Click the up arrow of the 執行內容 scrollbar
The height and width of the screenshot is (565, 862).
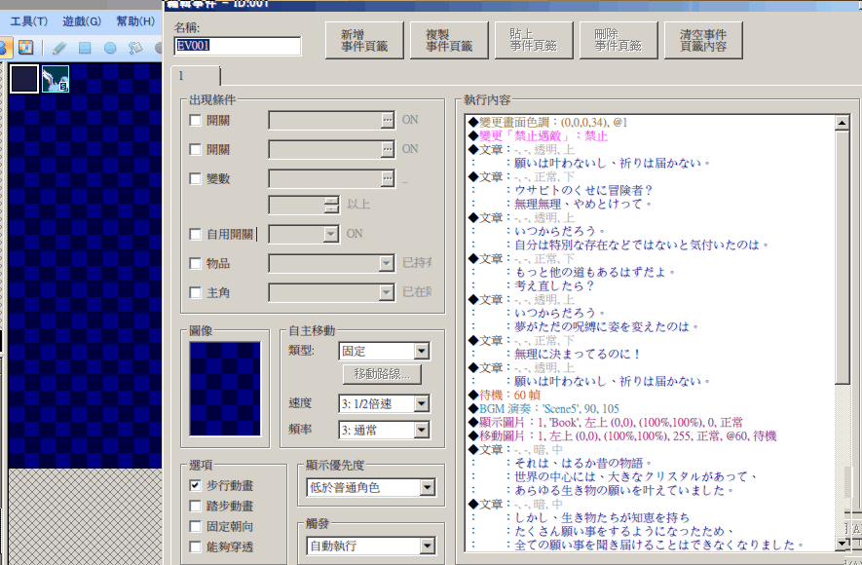pos(842,123)
